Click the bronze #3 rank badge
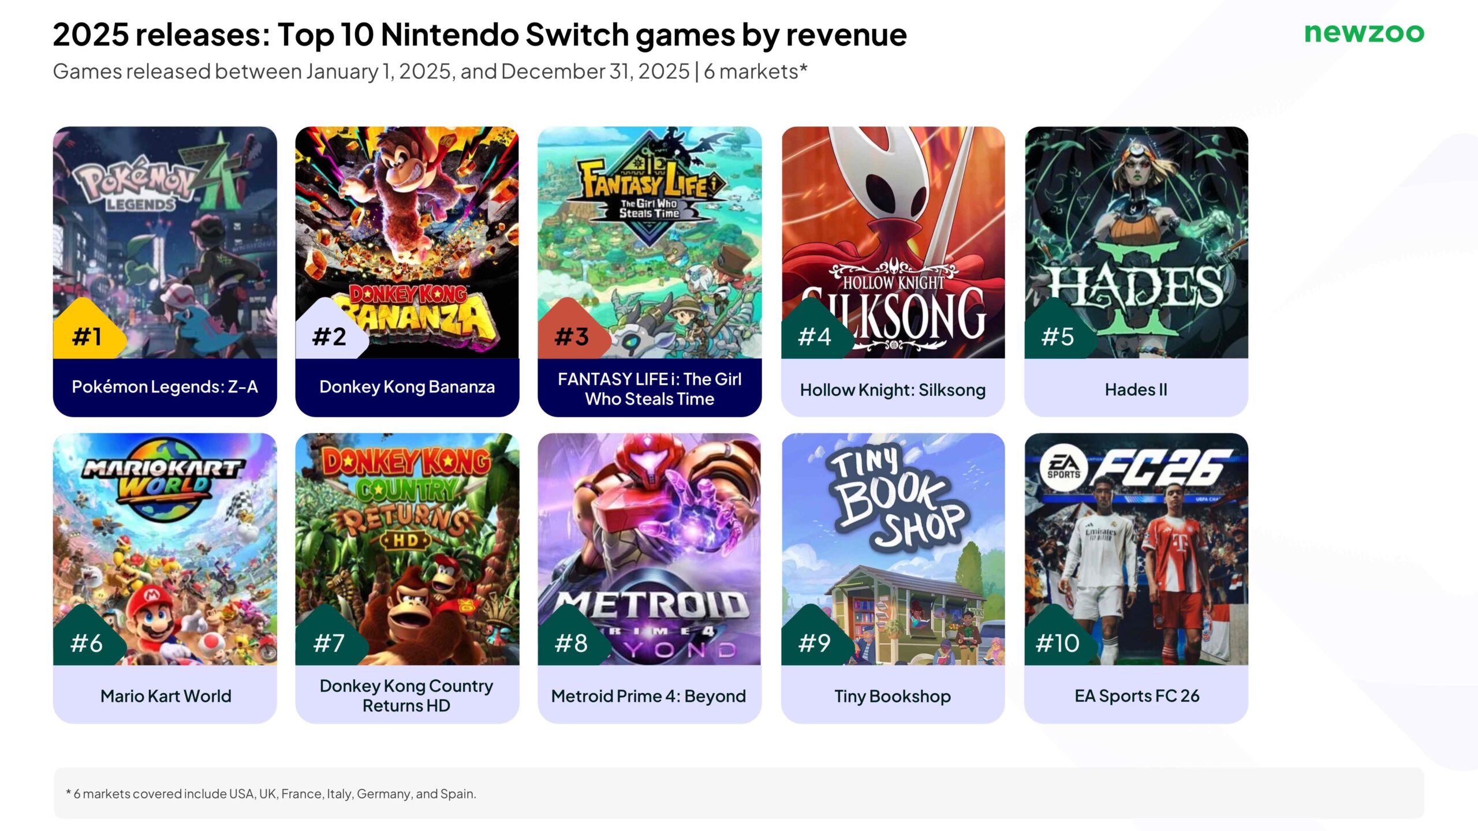 572,335
